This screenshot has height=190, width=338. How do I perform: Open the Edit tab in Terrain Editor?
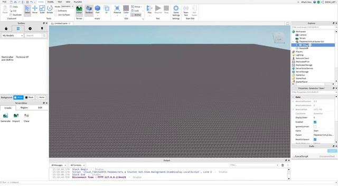point(40,108)
